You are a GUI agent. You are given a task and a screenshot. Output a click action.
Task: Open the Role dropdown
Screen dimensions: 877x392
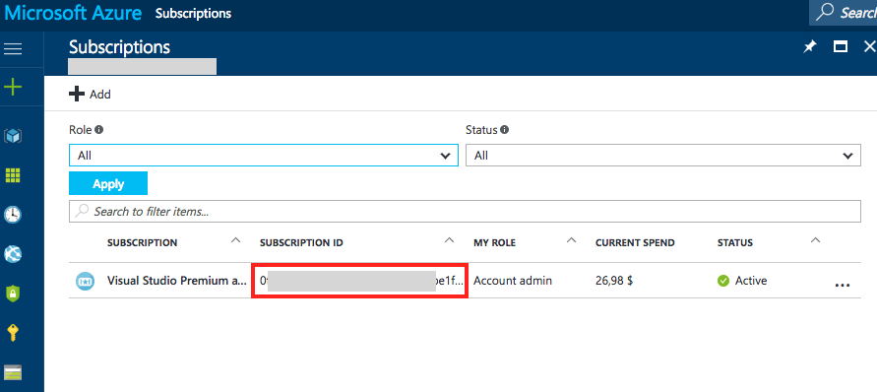click(264, 155)
